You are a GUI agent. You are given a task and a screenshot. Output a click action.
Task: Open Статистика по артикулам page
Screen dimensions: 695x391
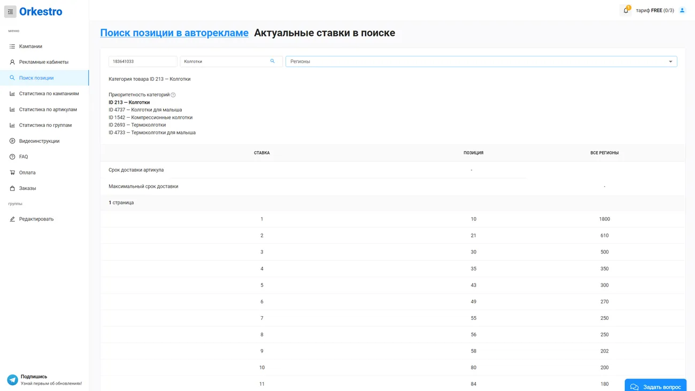coord(48,110)
